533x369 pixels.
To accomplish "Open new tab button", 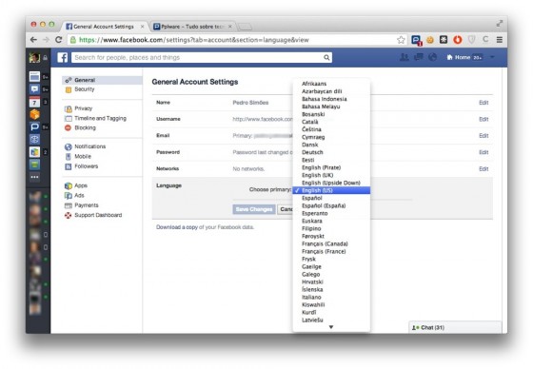I will pos(245,27).
